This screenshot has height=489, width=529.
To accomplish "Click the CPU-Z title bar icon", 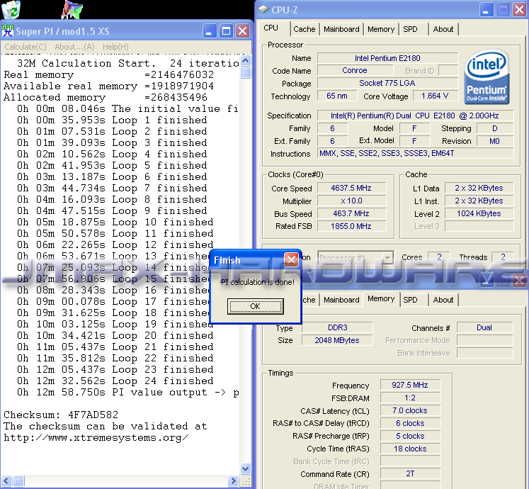I will (x=263, y=10).
